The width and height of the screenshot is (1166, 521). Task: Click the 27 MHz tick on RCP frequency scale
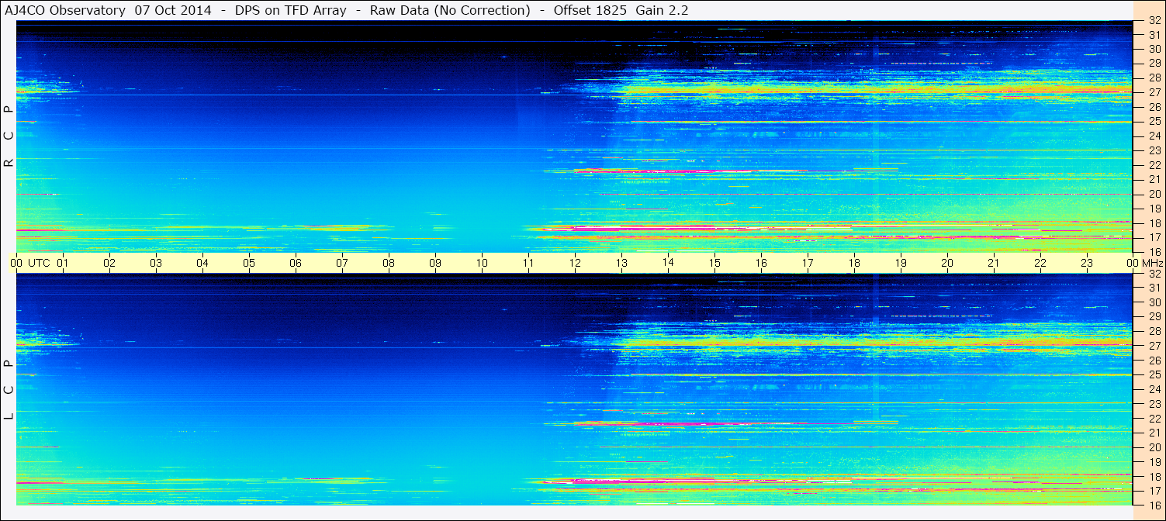(1154, 92)
